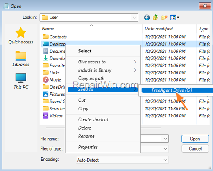The width and height of the screenshot is (213, 171).
Task: Close the Open dialog
Action: click(x=205, y=6)
